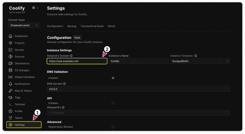Click the Projects stack icon

[x=10, y=43]
